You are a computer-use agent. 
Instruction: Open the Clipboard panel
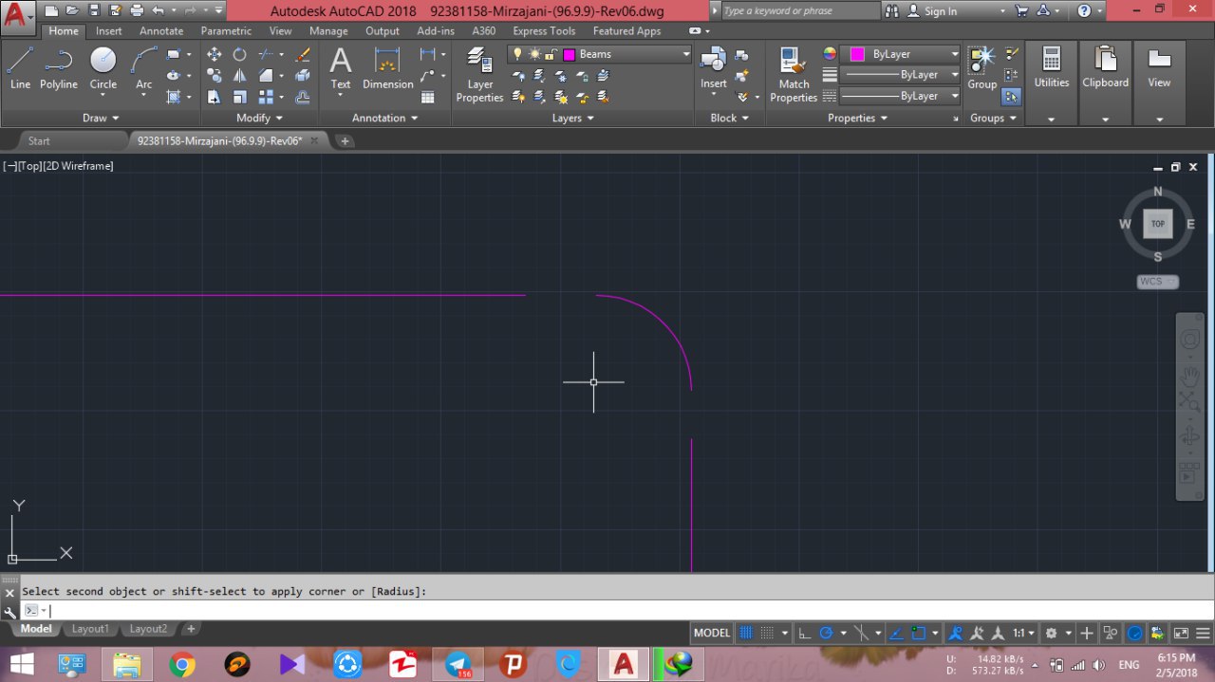tap(1106, 83)
